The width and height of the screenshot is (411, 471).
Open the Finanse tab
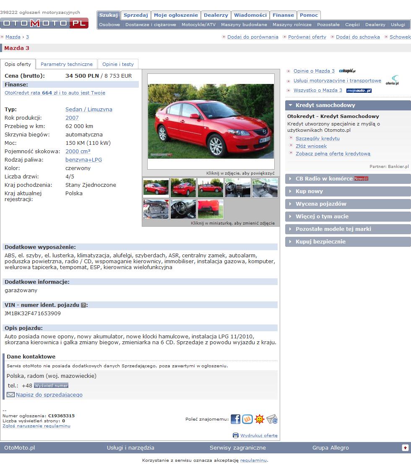tap(283, 15)
